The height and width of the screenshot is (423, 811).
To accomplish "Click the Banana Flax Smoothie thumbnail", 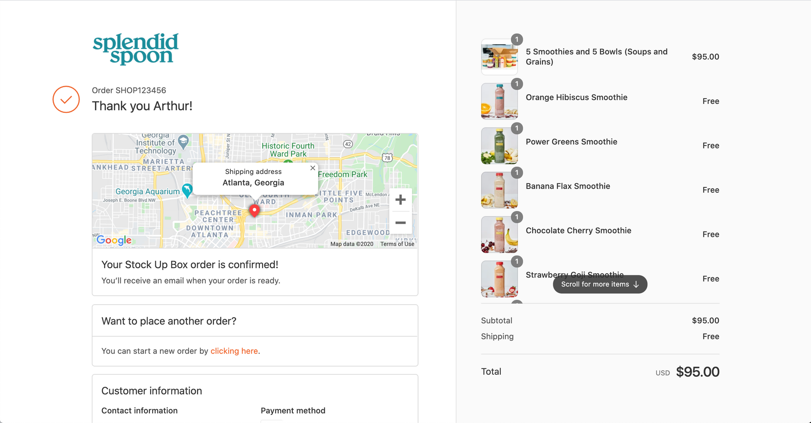I will click(x=499, y=190).
